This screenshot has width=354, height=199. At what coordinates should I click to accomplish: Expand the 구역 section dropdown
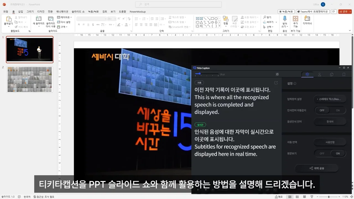63,27
